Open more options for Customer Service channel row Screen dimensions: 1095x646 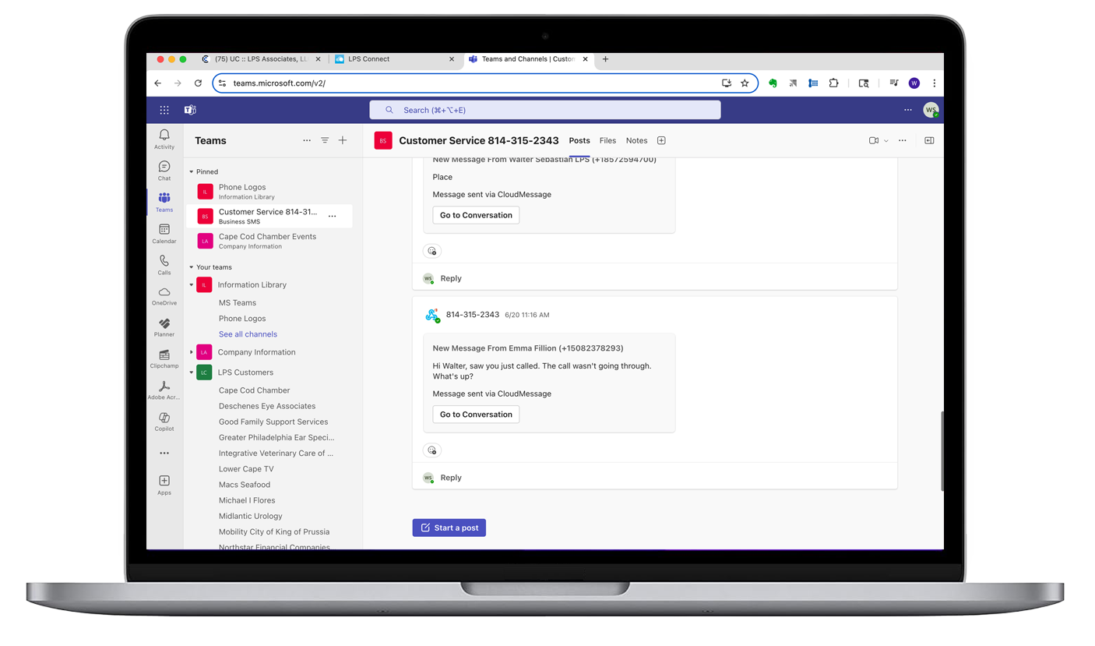pos(333,216)
